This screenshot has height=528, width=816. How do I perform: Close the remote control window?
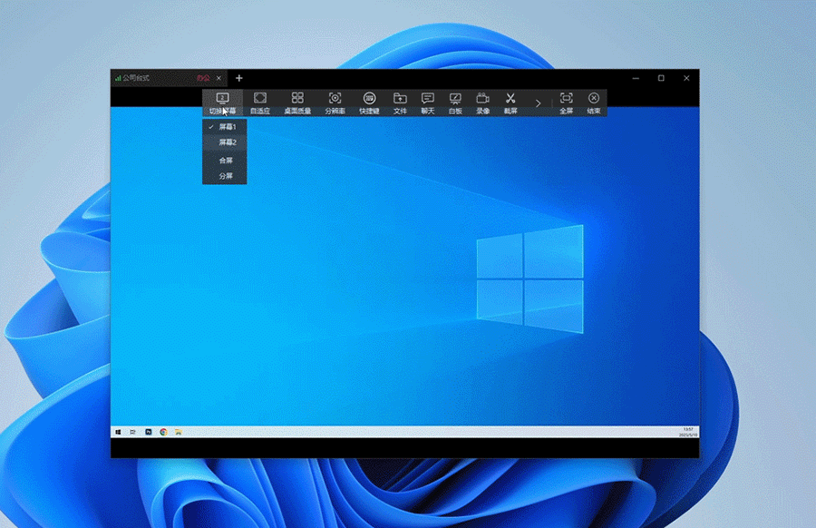point(686,78)
